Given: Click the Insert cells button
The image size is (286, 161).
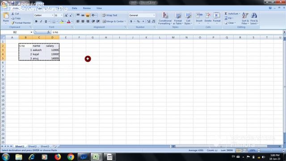Looking at the screenshot, I should (199, 18).
